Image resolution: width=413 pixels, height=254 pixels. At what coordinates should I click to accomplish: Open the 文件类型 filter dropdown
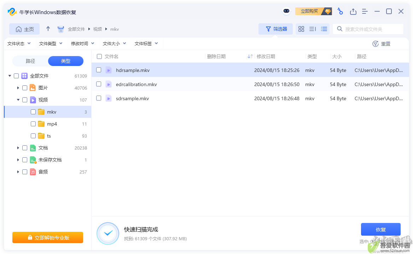coord(51,44)
